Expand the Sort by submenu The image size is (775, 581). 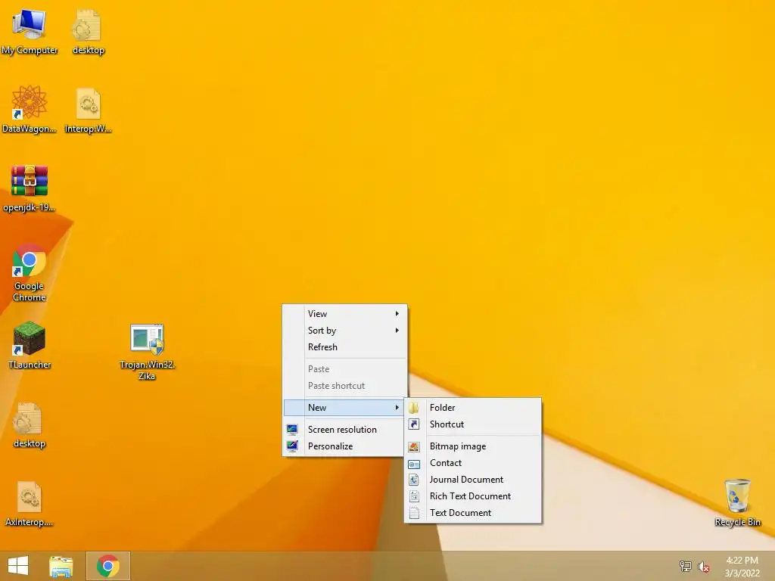point(344,331)
